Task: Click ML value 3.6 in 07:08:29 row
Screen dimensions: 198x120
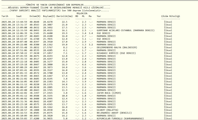Action: [x=84, y=67]
